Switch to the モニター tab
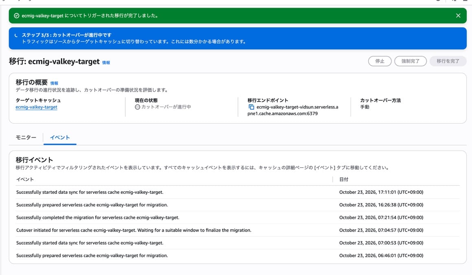Viewport: 472px width, 275px height. coord(26,137)
